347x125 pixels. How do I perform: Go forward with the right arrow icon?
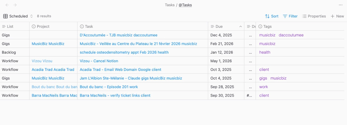tap(15, 5)
